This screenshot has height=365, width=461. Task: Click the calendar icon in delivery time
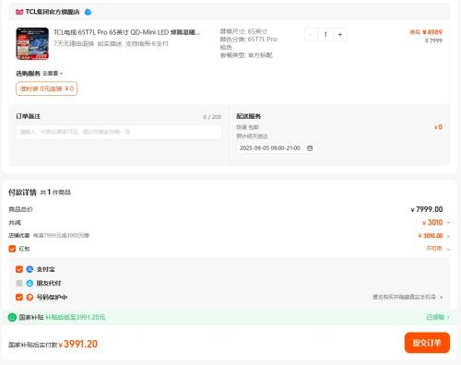pos(310,148)
